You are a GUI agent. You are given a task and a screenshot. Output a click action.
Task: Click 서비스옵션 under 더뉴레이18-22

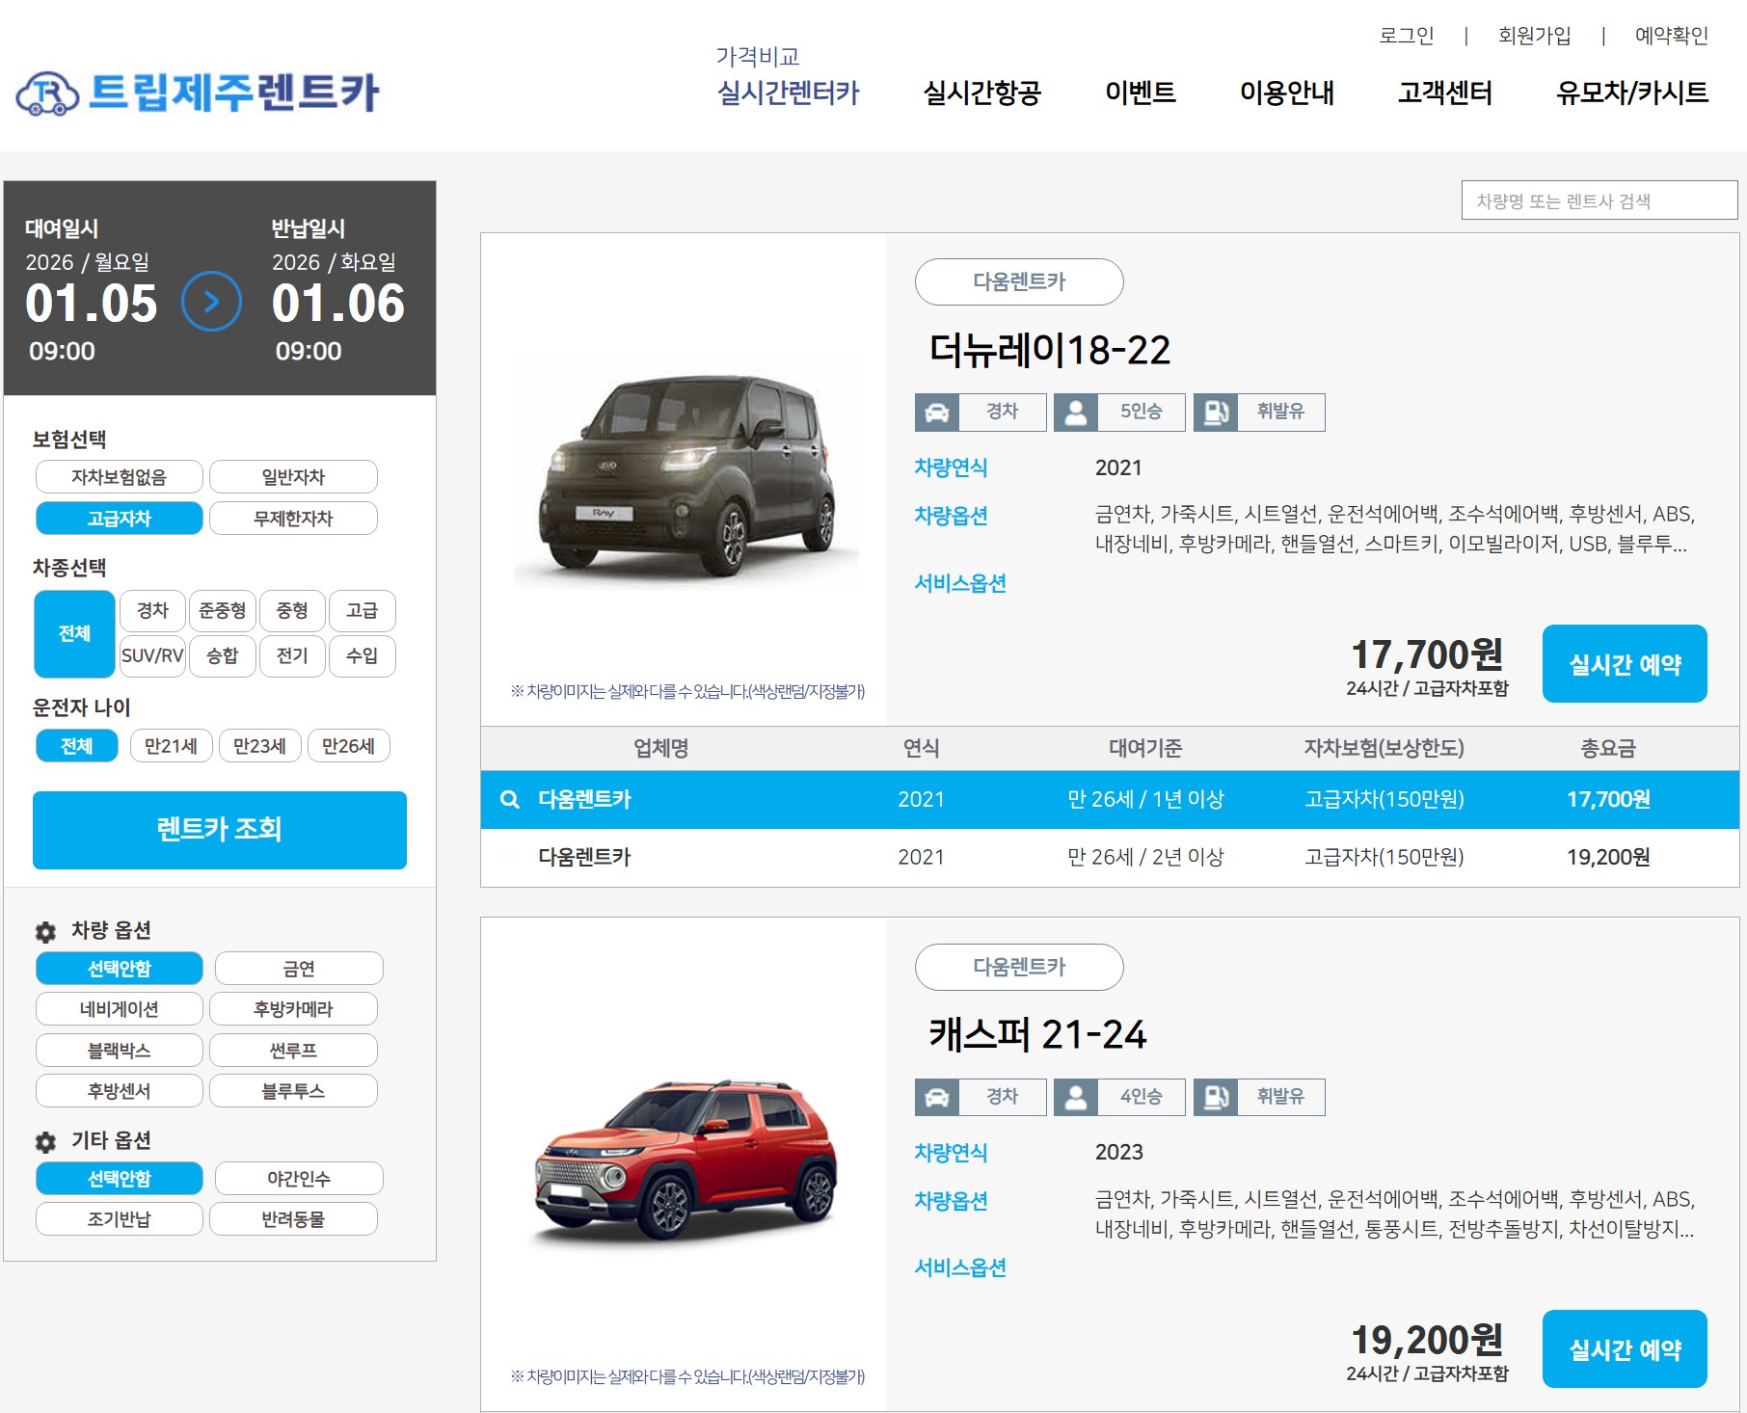coord(960,583)
